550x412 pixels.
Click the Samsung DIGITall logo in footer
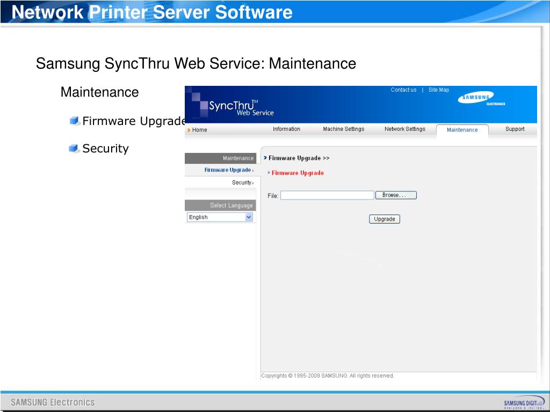[x=524, y=402]
